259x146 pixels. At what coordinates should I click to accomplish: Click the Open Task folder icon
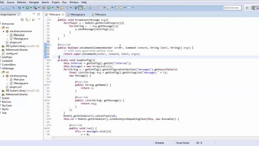pyautogui.click(x=62, y=8)
